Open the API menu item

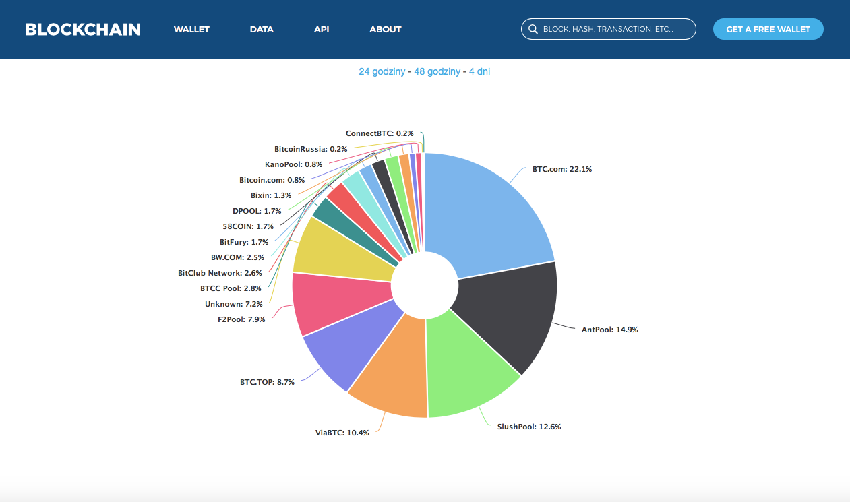pos(322,30)
